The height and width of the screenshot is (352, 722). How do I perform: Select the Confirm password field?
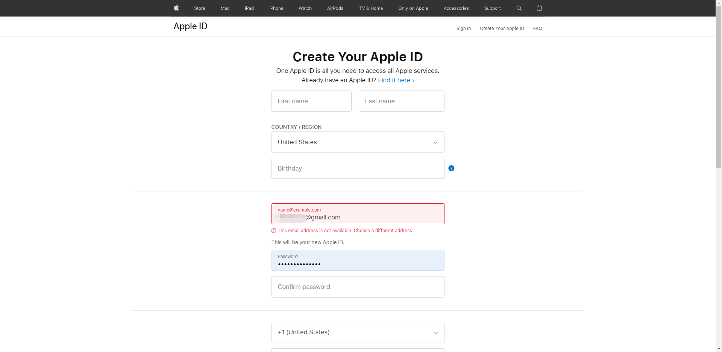[358, 287]
